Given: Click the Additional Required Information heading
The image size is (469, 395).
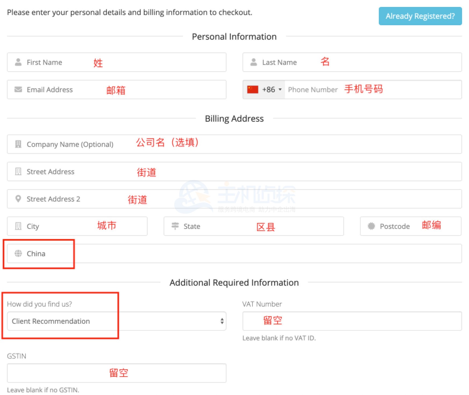Looking at the screenshot, I should (x=234, y=282).
